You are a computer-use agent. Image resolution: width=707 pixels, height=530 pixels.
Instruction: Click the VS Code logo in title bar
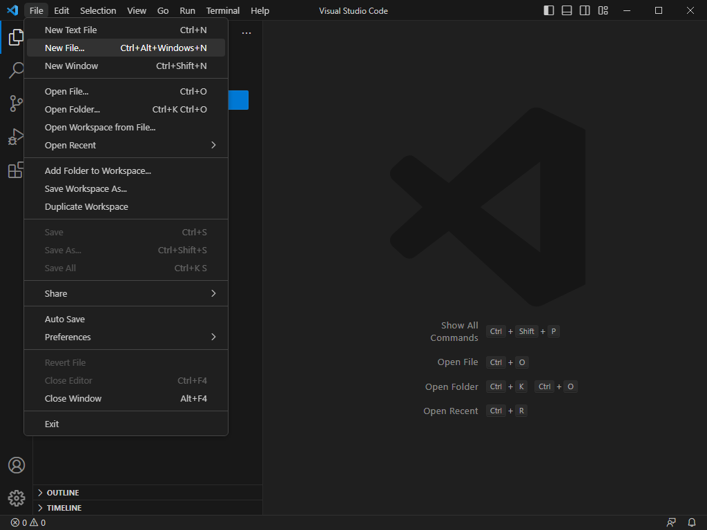(x=12, y=10)
